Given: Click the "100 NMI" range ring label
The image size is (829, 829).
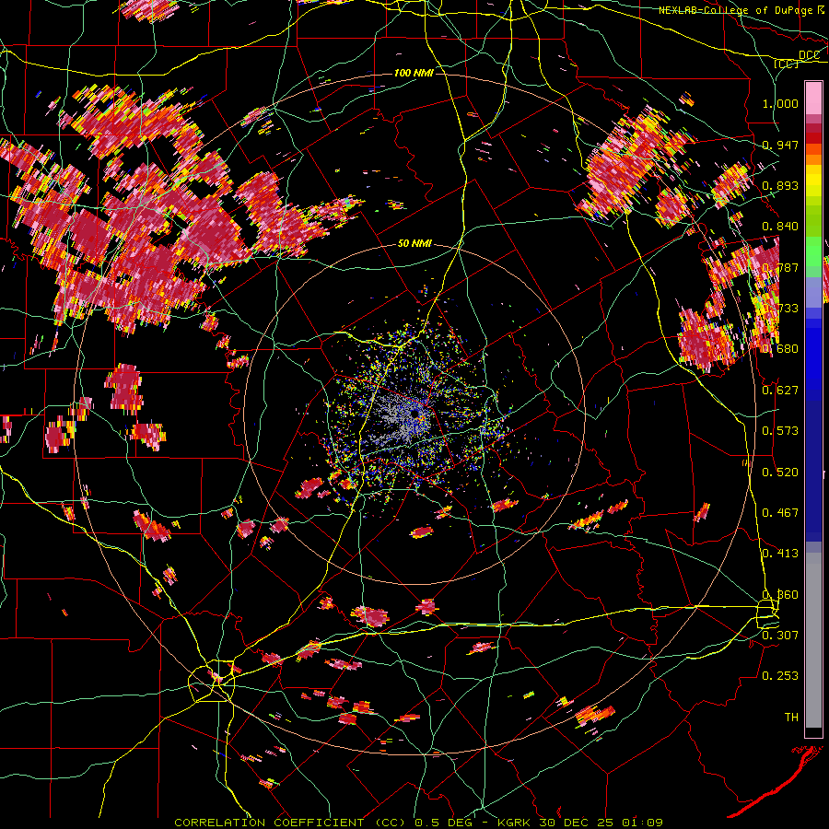Looking at the screenshot, I should point(414,73).
